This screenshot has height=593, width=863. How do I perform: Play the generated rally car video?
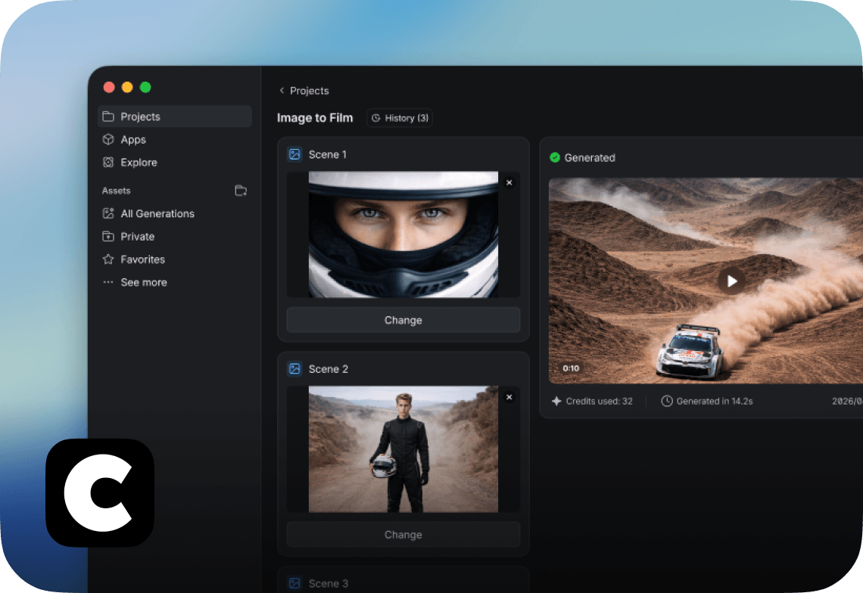coord(731,281)
